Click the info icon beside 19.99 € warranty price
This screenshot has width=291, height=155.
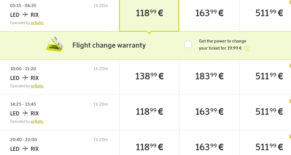tap(247, 48)
